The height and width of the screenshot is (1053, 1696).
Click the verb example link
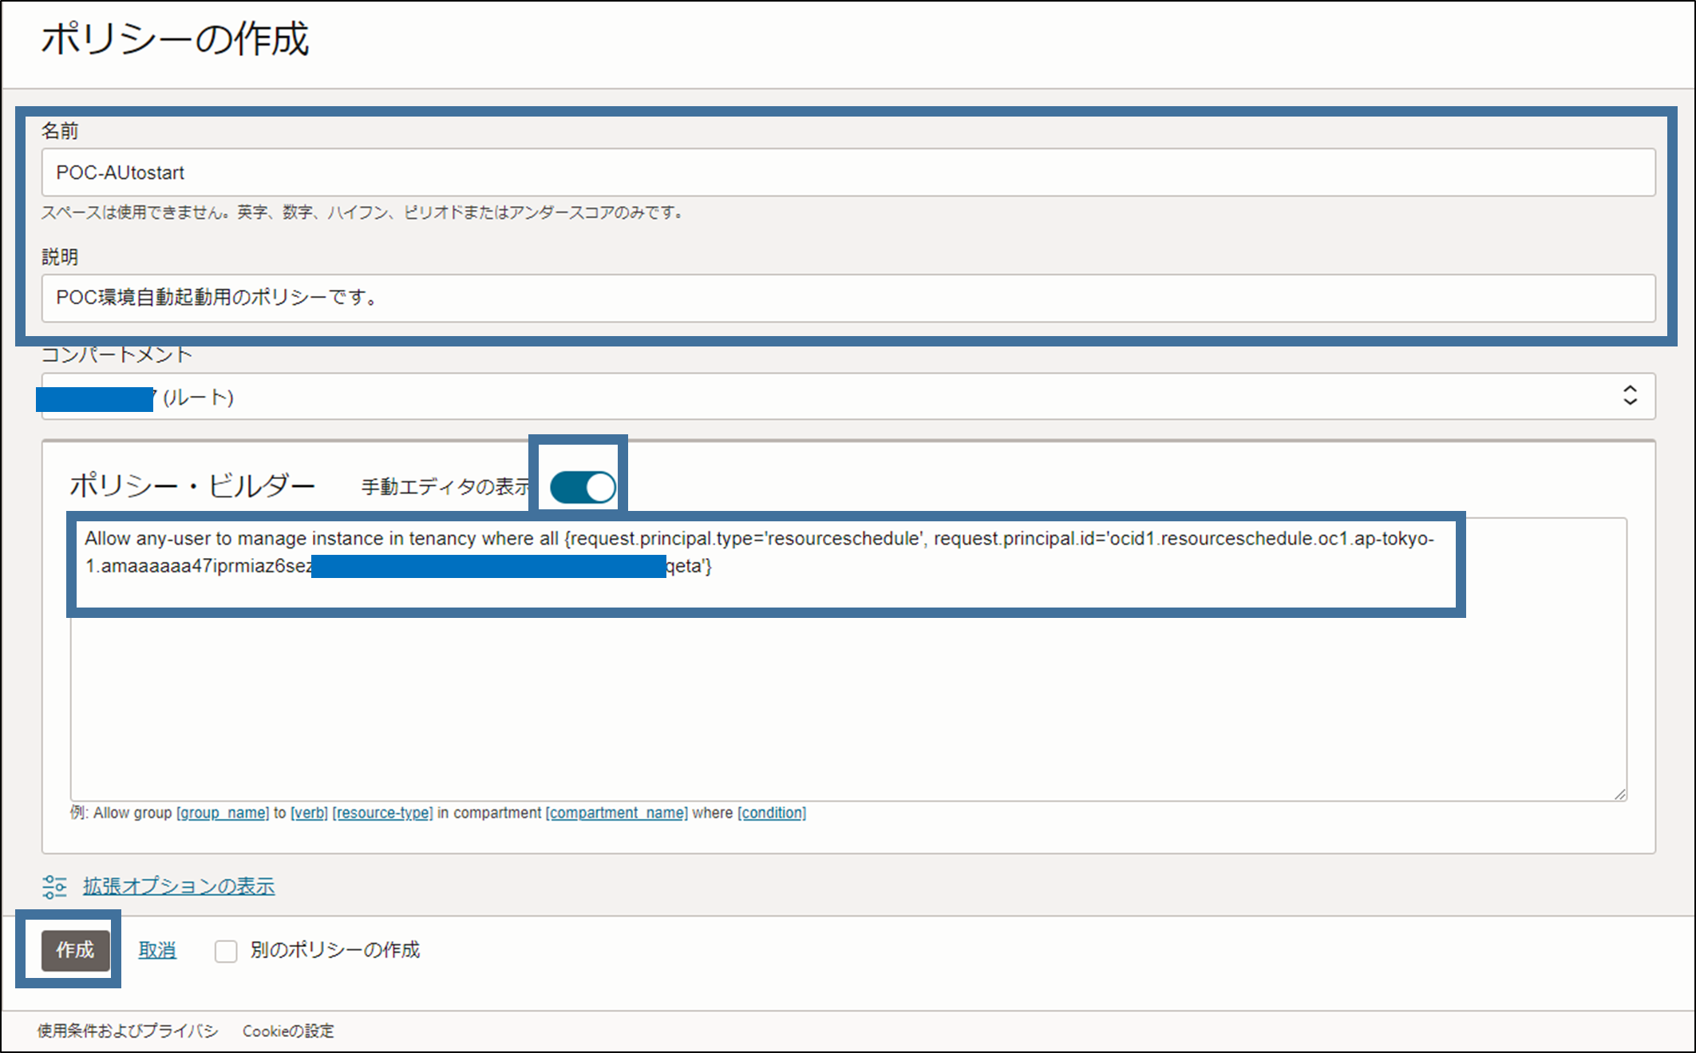(x=309, y=813)
